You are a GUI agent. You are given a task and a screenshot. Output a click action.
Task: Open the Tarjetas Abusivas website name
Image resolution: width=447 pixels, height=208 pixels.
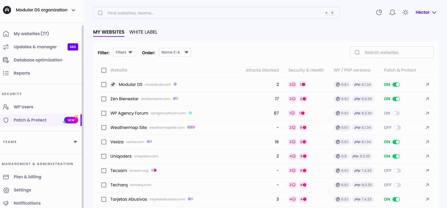(129, 199)
